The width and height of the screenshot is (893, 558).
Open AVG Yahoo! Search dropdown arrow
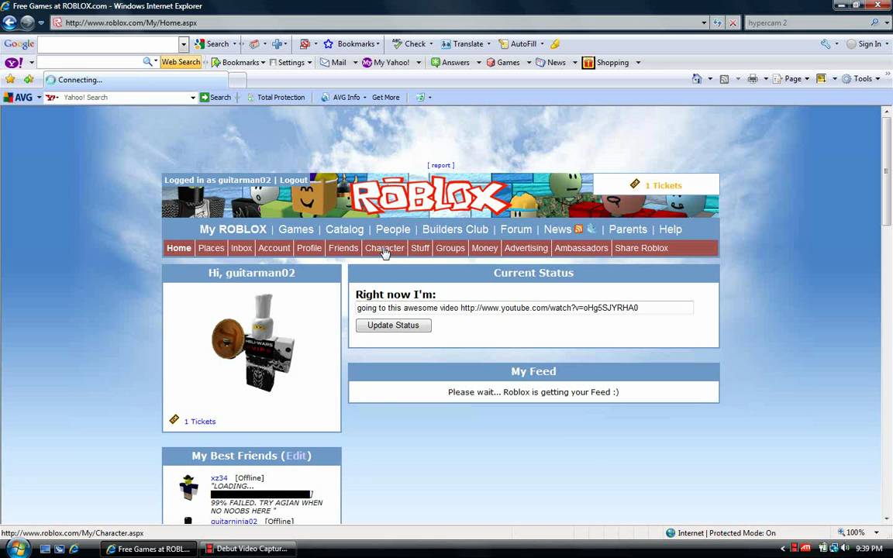(x=192, y=98)
